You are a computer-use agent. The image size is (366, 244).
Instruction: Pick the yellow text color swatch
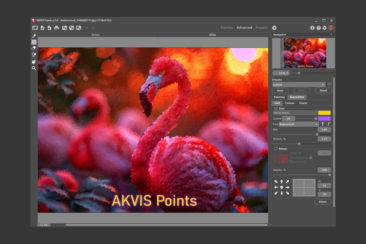[x=325, y=113]
